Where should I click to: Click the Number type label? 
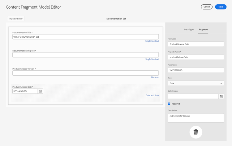(x=155, y=77)
